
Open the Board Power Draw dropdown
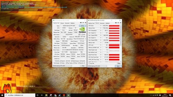click(101, 55)
